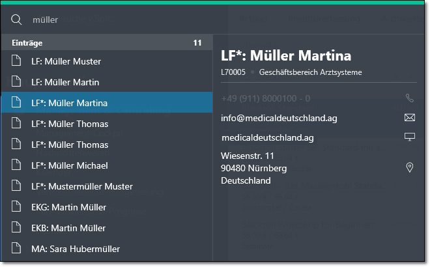Select the LF*: Müller Martina entry
The height and width of the screenshot is (267, 430).
point(70,103)
